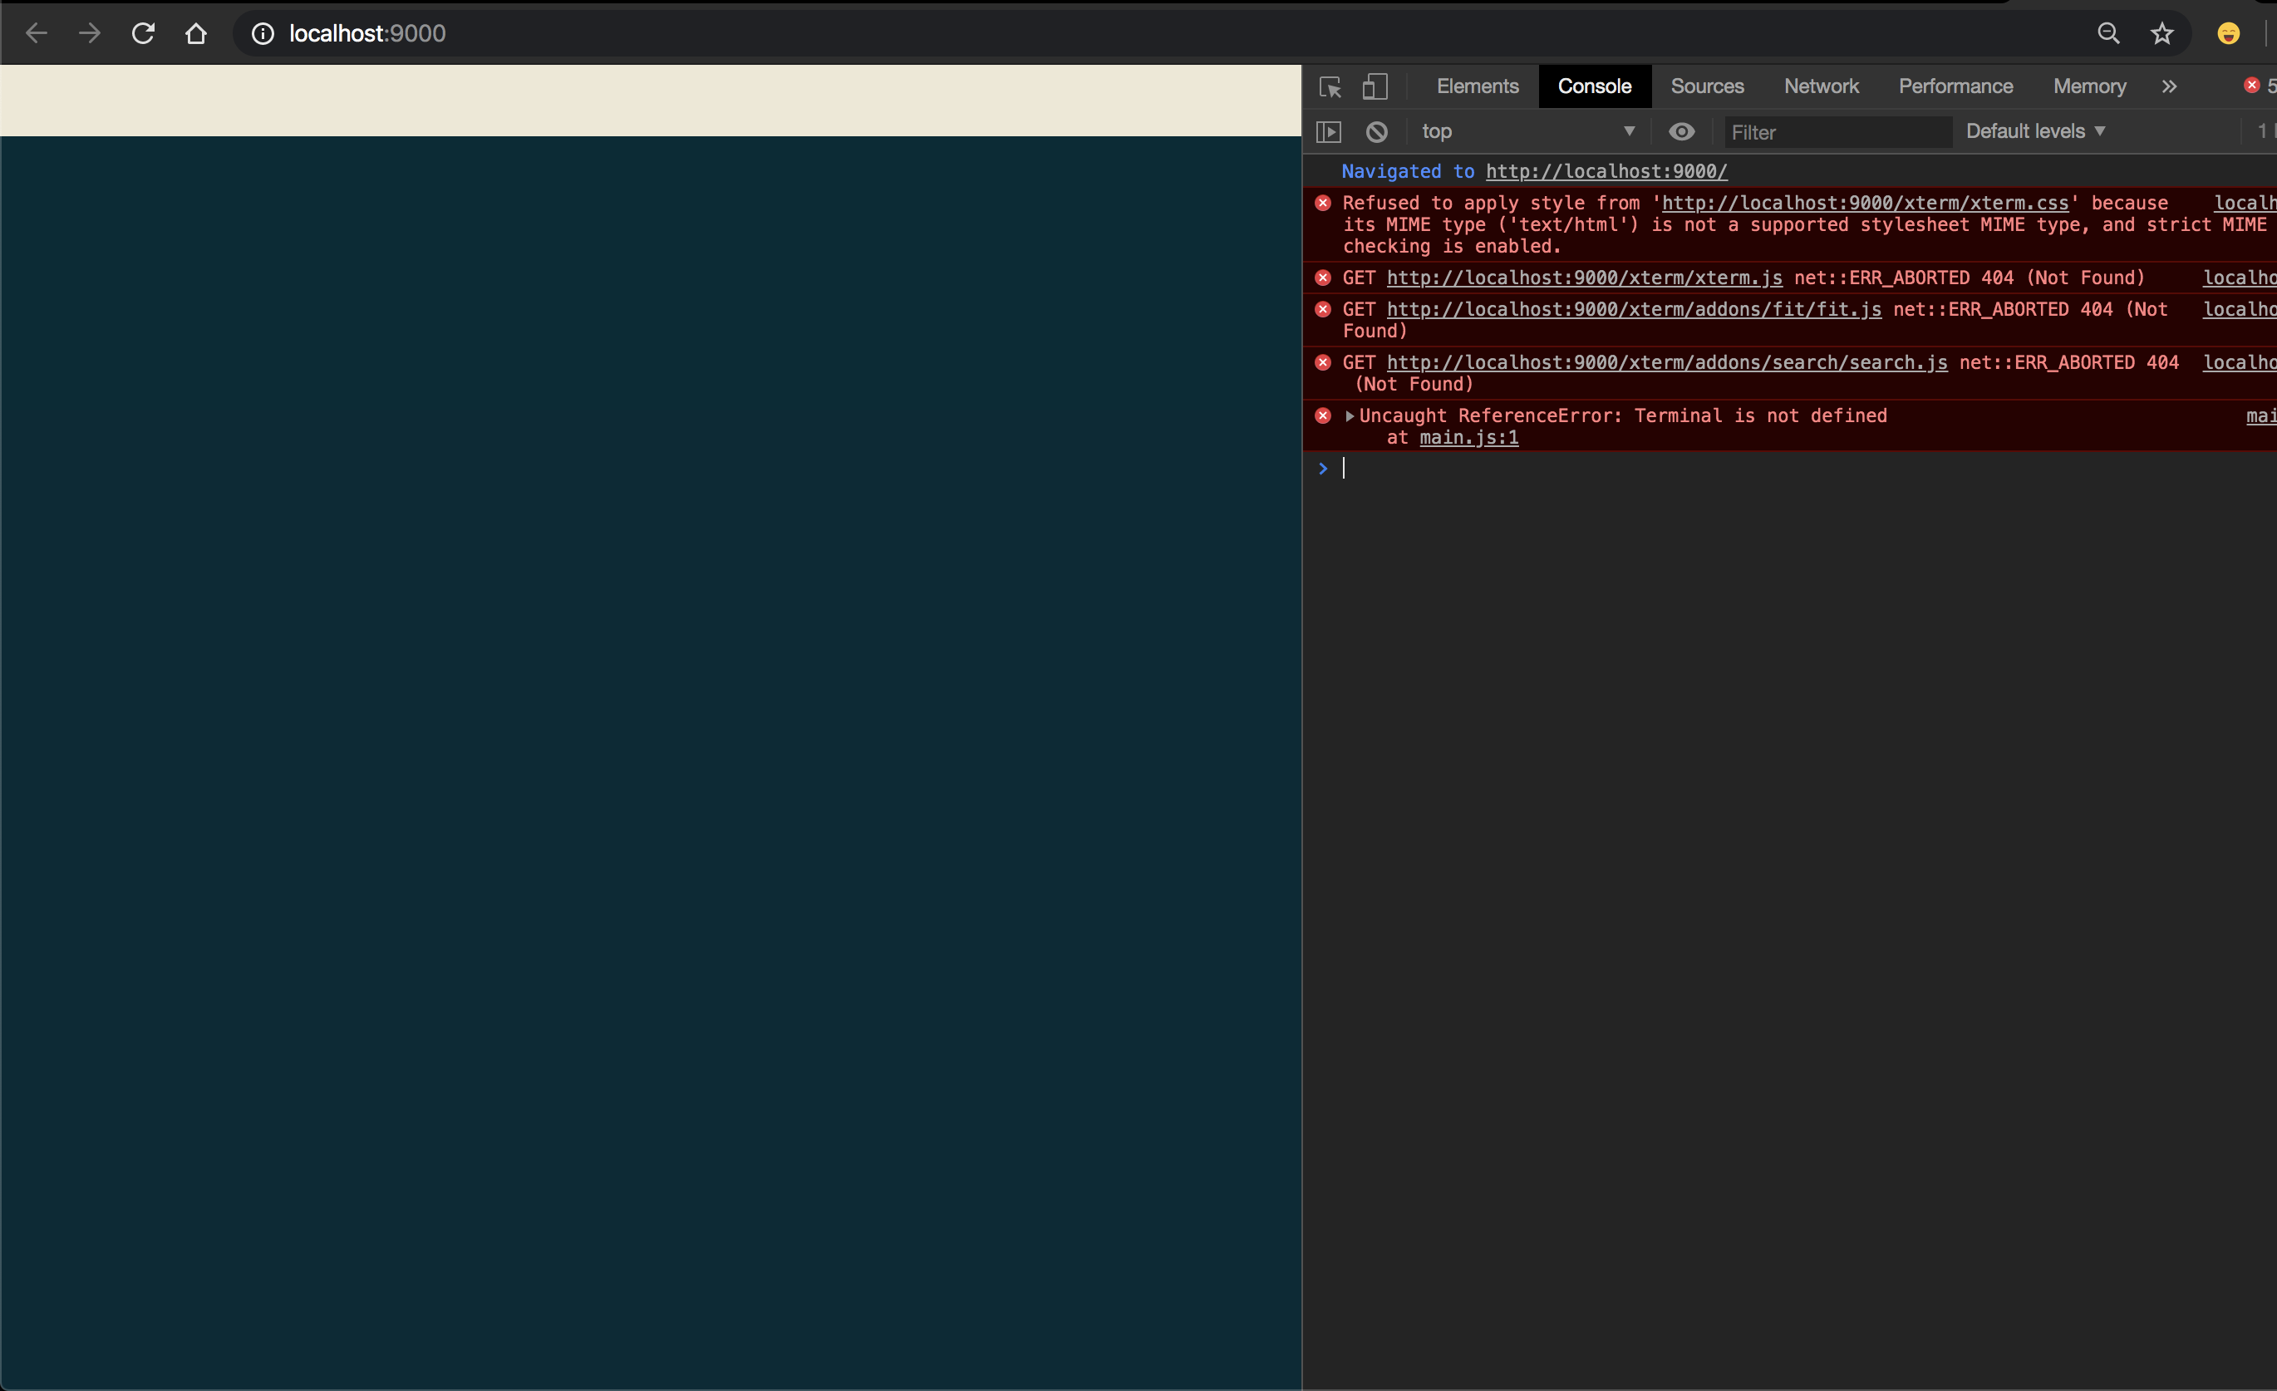Create a live expression with the eye icon
Image resolution: width=2277 pixels, height=1391 pixels.
pyautogui.click(x=1681, y=131)
